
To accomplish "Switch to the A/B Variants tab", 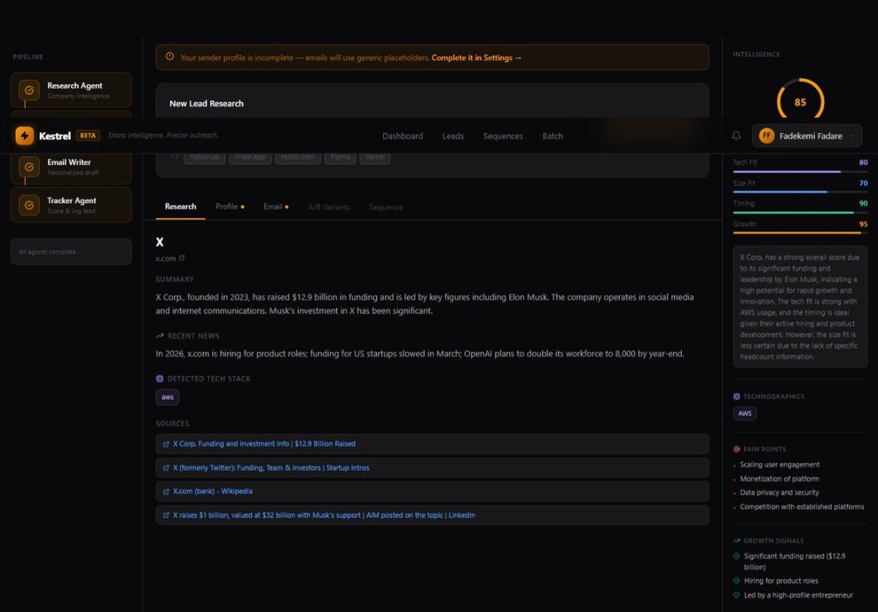I will pyautogui.click(x=329, y=207).
